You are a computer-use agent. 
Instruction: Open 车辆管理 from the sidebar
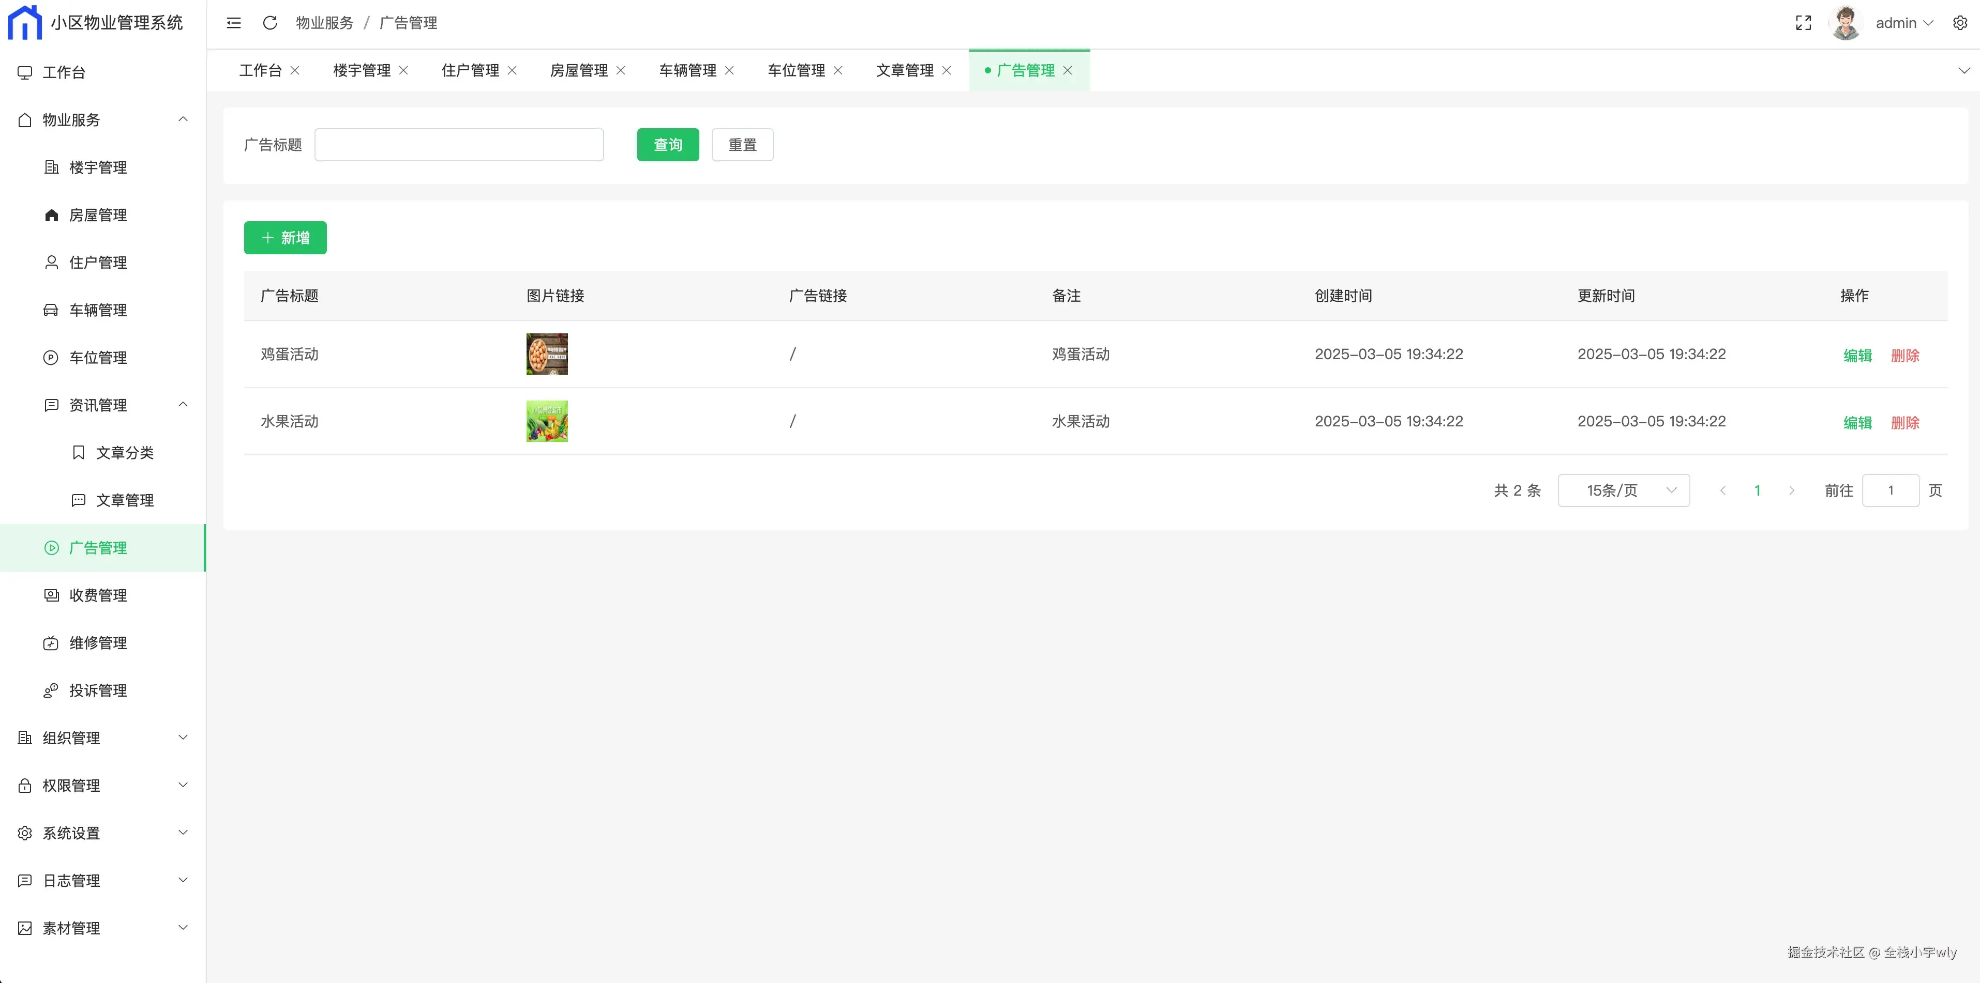(98, 310)
